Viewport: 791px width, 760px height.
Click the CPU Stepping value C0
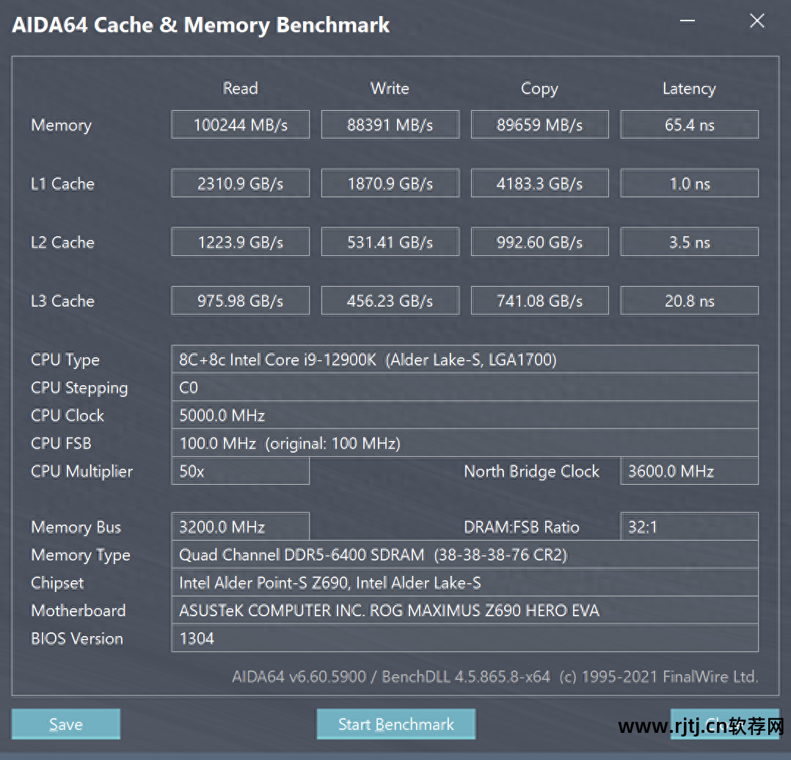coord(465,387)
